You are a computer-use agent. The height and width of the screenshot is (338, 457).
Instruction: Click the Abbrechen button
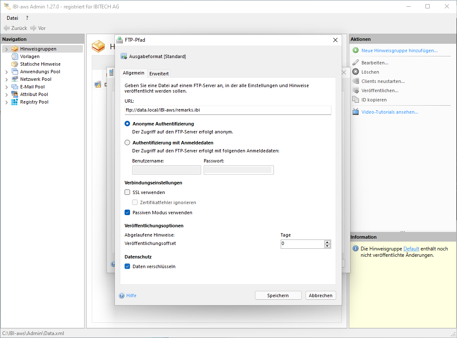point(321,295)
